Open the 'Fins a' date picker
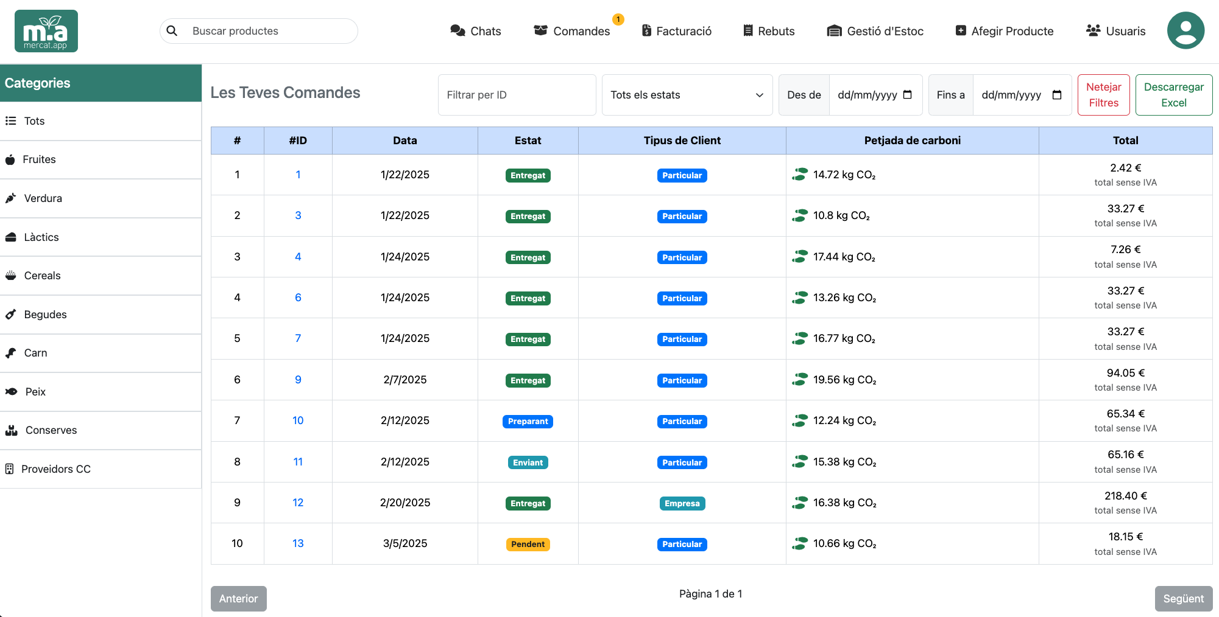 click(1022, 94)
